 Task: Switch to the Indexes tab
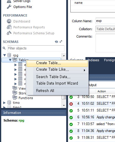(93, 60)
